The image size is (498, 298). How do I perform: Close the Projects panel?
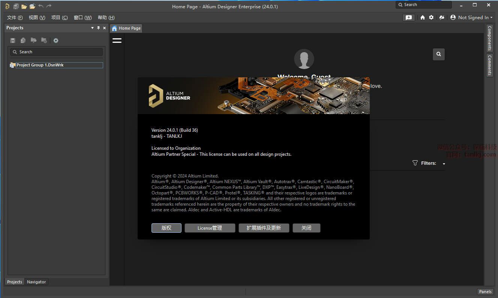click(x=105, y=28)
